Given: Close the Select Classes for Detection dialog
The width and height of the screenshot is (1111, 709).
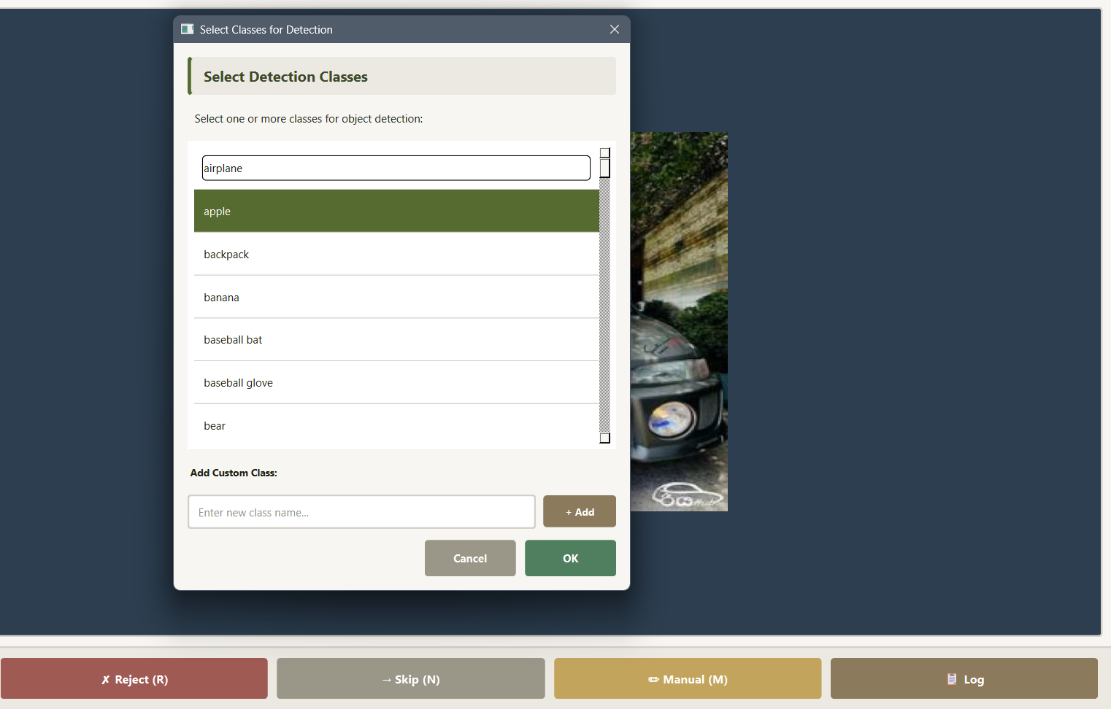Looking at the screenshot, I should [x=615, y=29].
